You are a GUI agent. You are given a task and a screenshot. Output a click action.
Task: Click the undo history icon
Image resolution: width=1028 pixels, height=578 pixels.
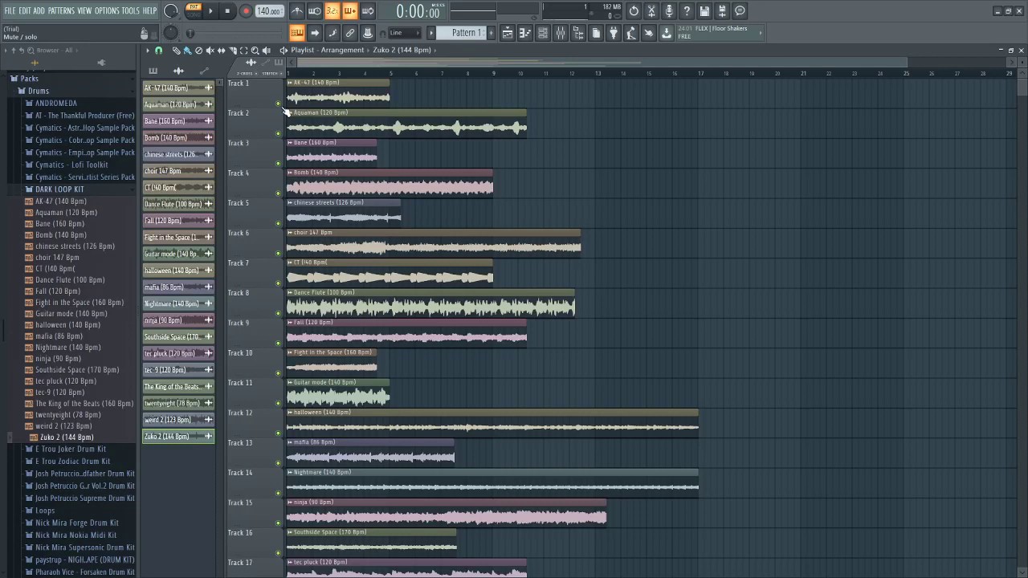(x=634, y=11)
